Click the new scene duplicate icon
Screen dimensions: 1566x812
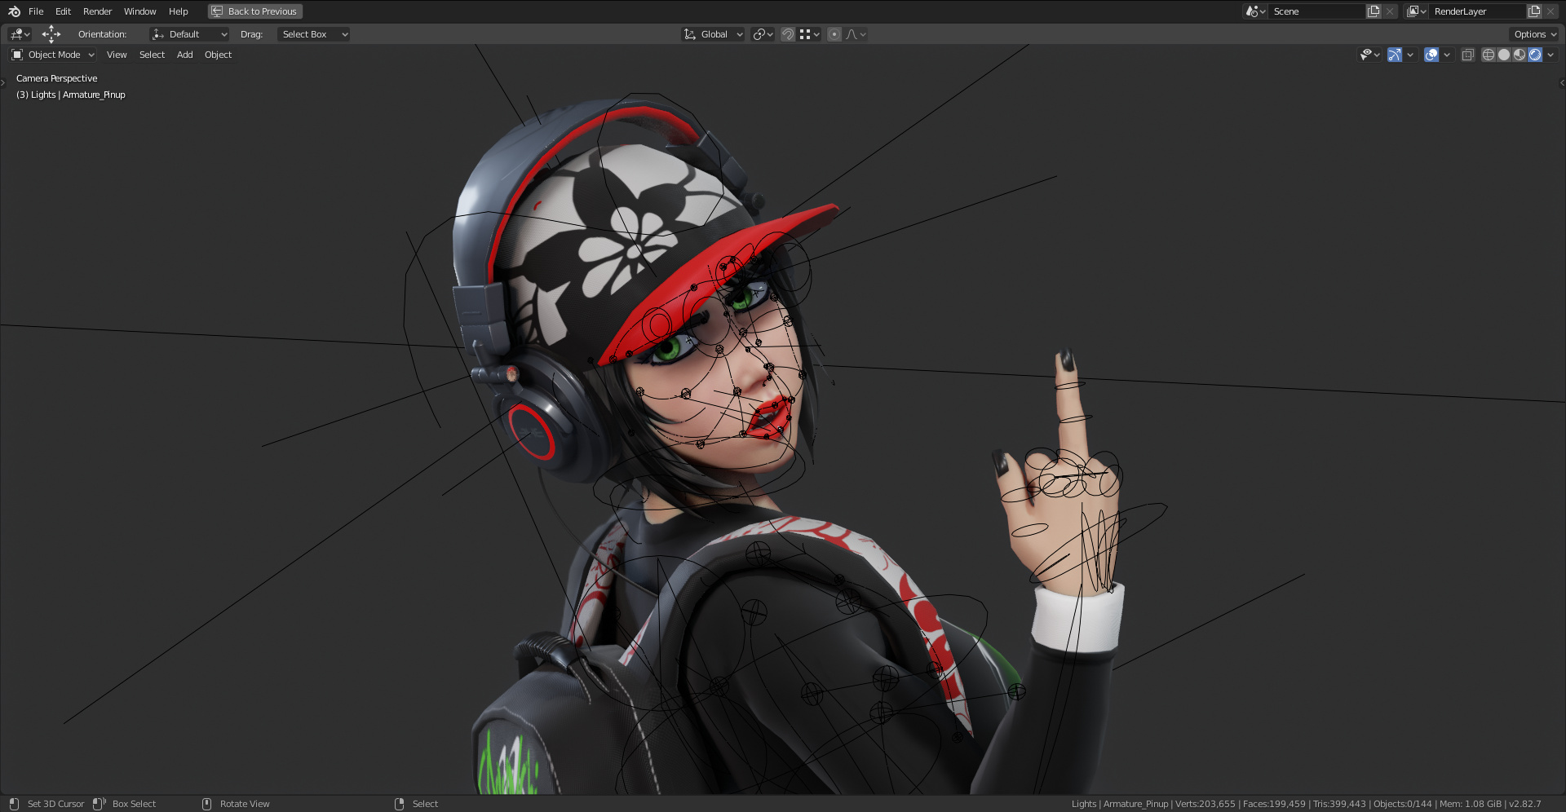pyautogui.click(x=1374, y=11)
